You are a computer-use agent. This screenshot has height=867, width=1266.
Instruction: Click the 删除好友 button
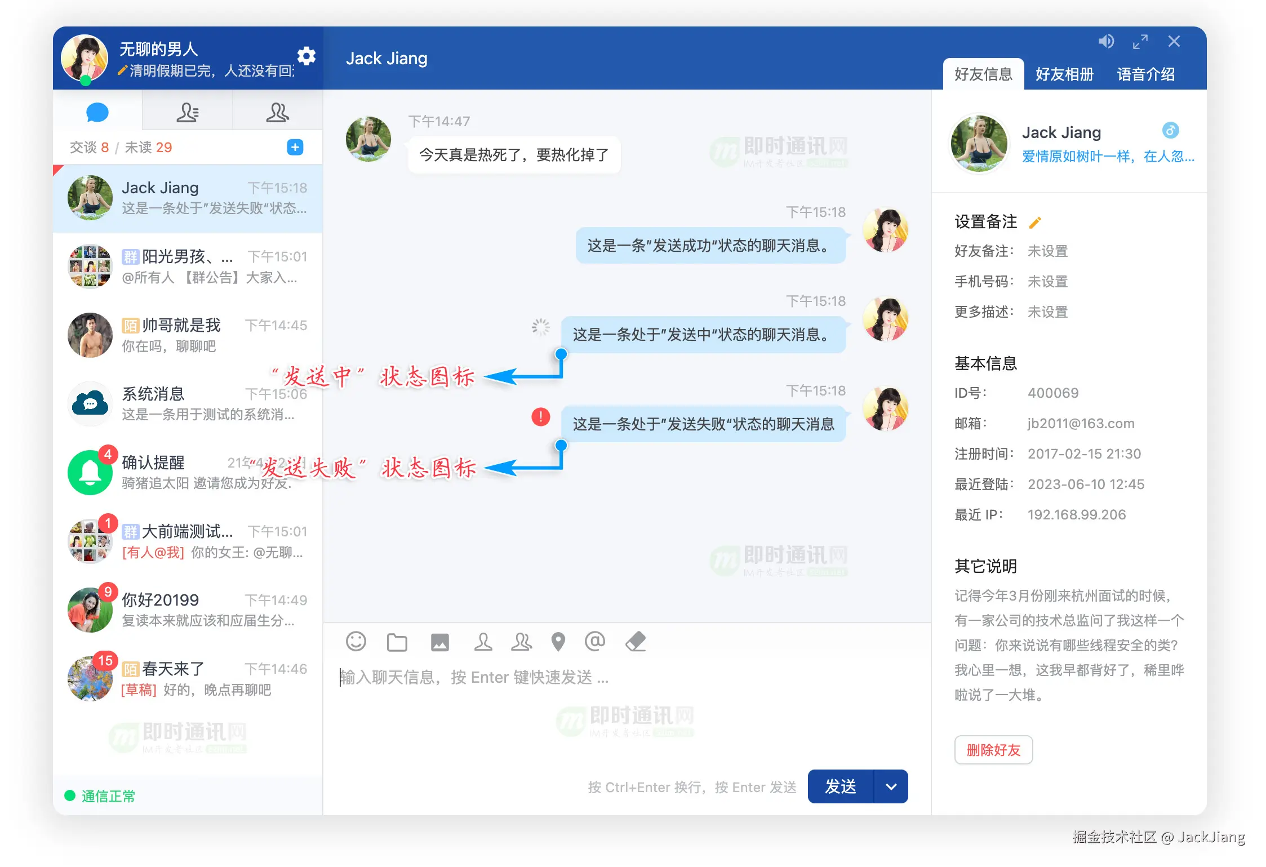pos(993,750)
